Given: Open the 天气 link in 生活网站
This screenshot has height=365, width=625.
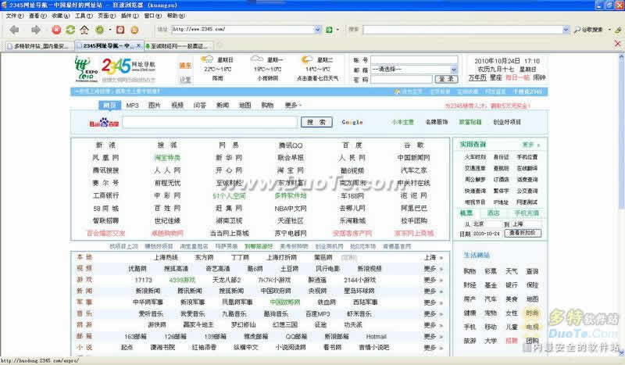Looking at the screenshot, I should pyautogui.click(x=512, y=271).
